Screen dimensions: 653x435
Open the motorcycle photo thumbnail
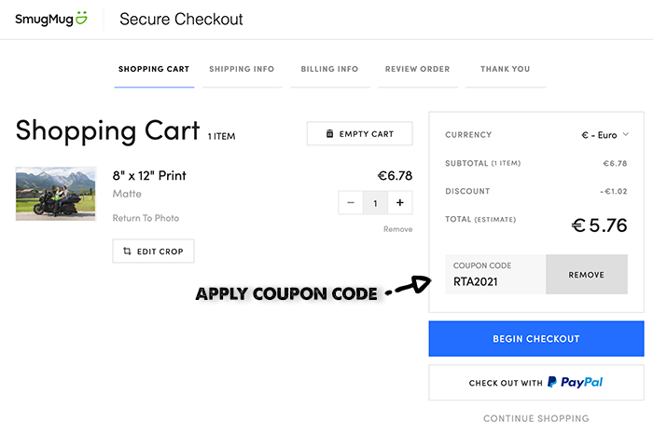(x=56, y=194)
